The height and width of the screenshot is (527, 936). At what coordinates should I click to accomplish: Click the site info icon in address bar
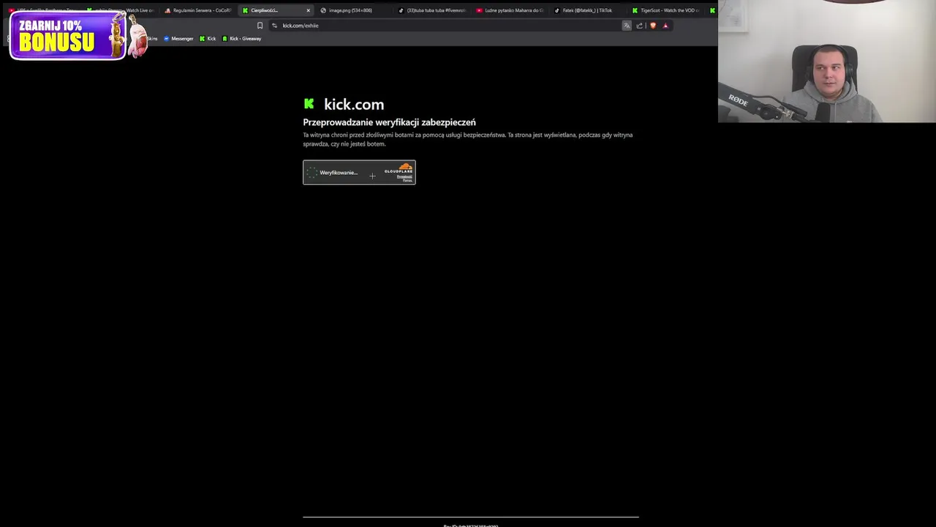(274, 26)
